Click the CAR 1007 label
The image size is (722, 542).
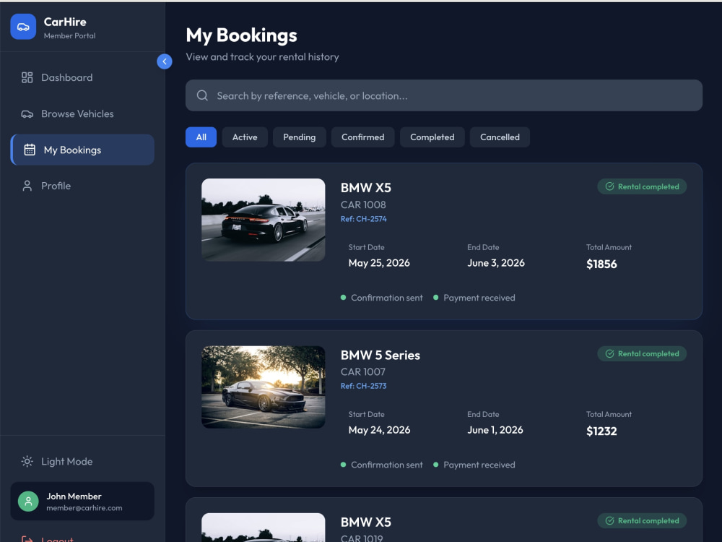363,372
